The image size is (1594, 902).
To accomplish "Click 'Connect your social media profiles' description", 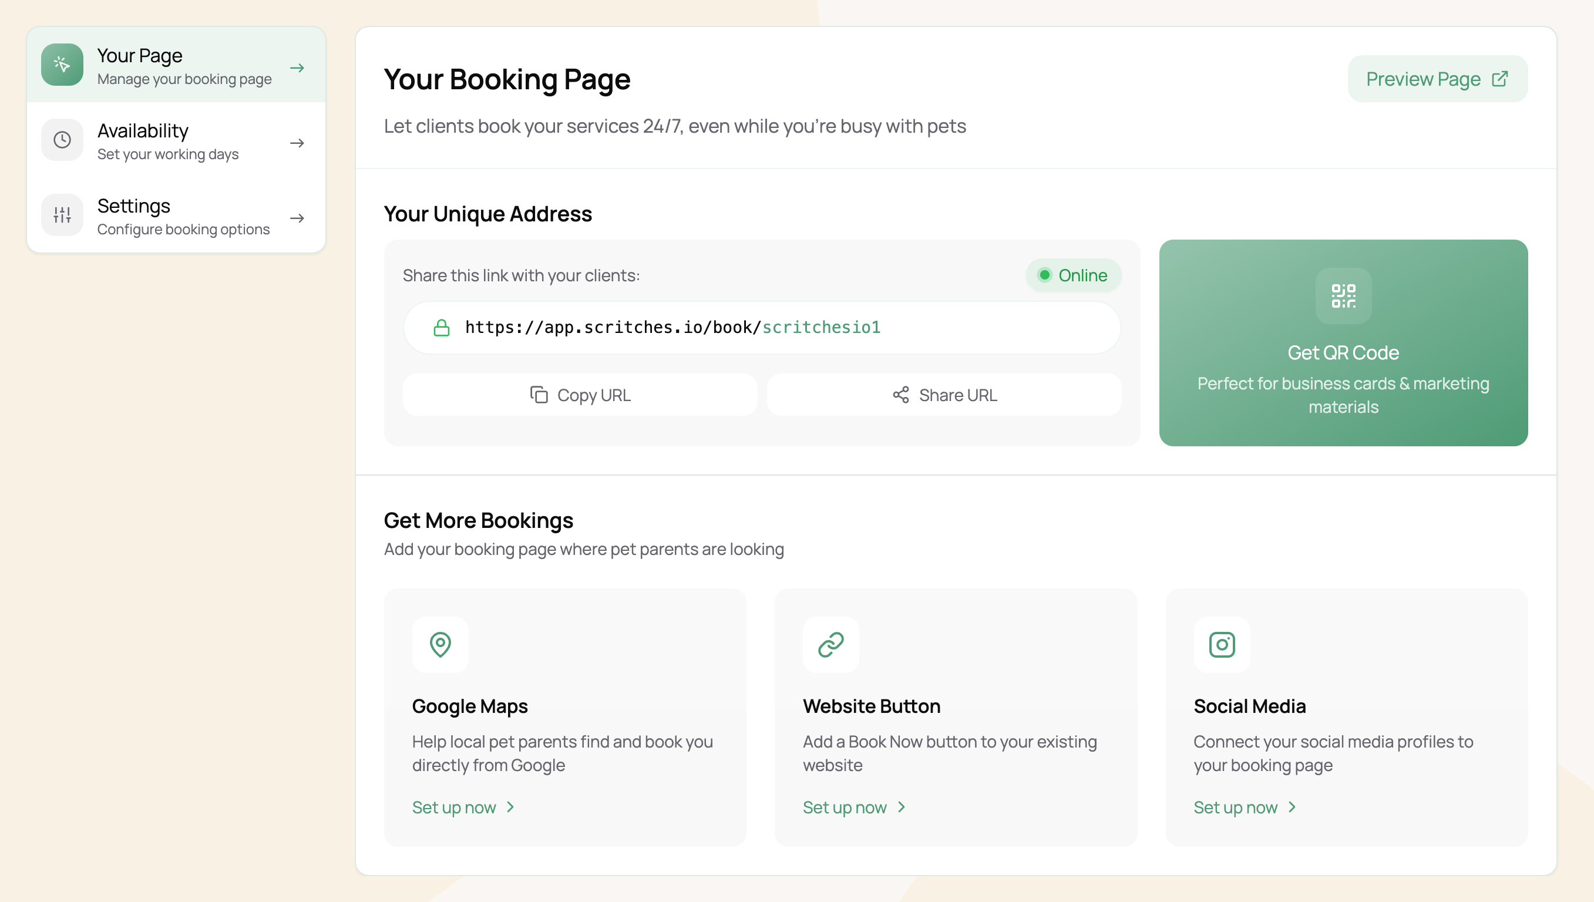I will tap(1333, 753).
